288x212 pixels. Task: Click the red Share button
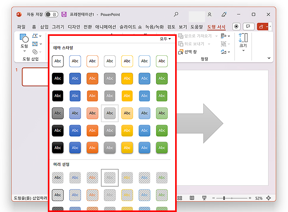click(262, 26)
